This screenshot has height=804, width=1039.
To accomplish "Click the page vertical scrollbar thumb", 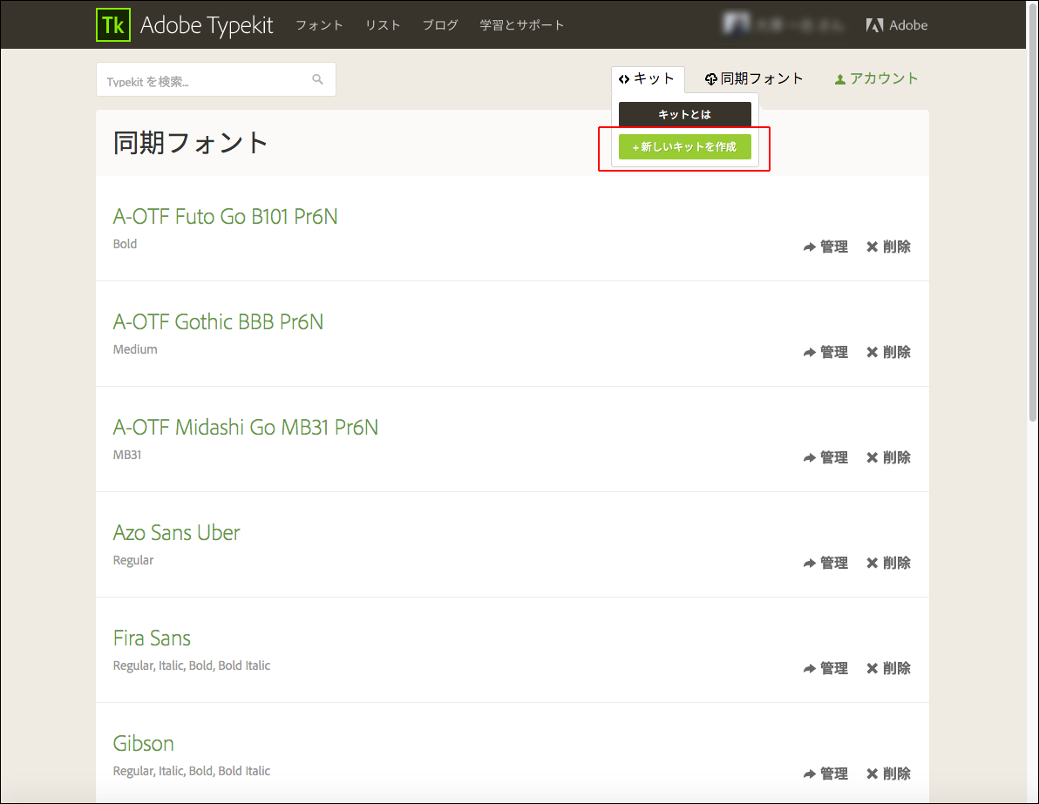I will (x=1032, y=212).
